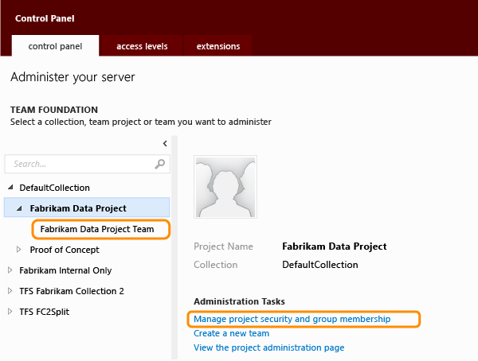Screen dimensions: 478x361
Task: Click the project team profile image
Action: click(225, 187)
